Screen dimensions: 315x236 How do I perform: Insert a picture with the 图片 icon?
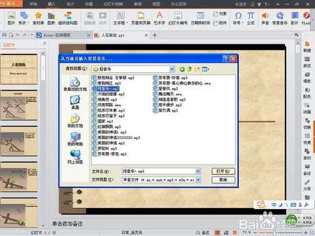pos(11,18)
